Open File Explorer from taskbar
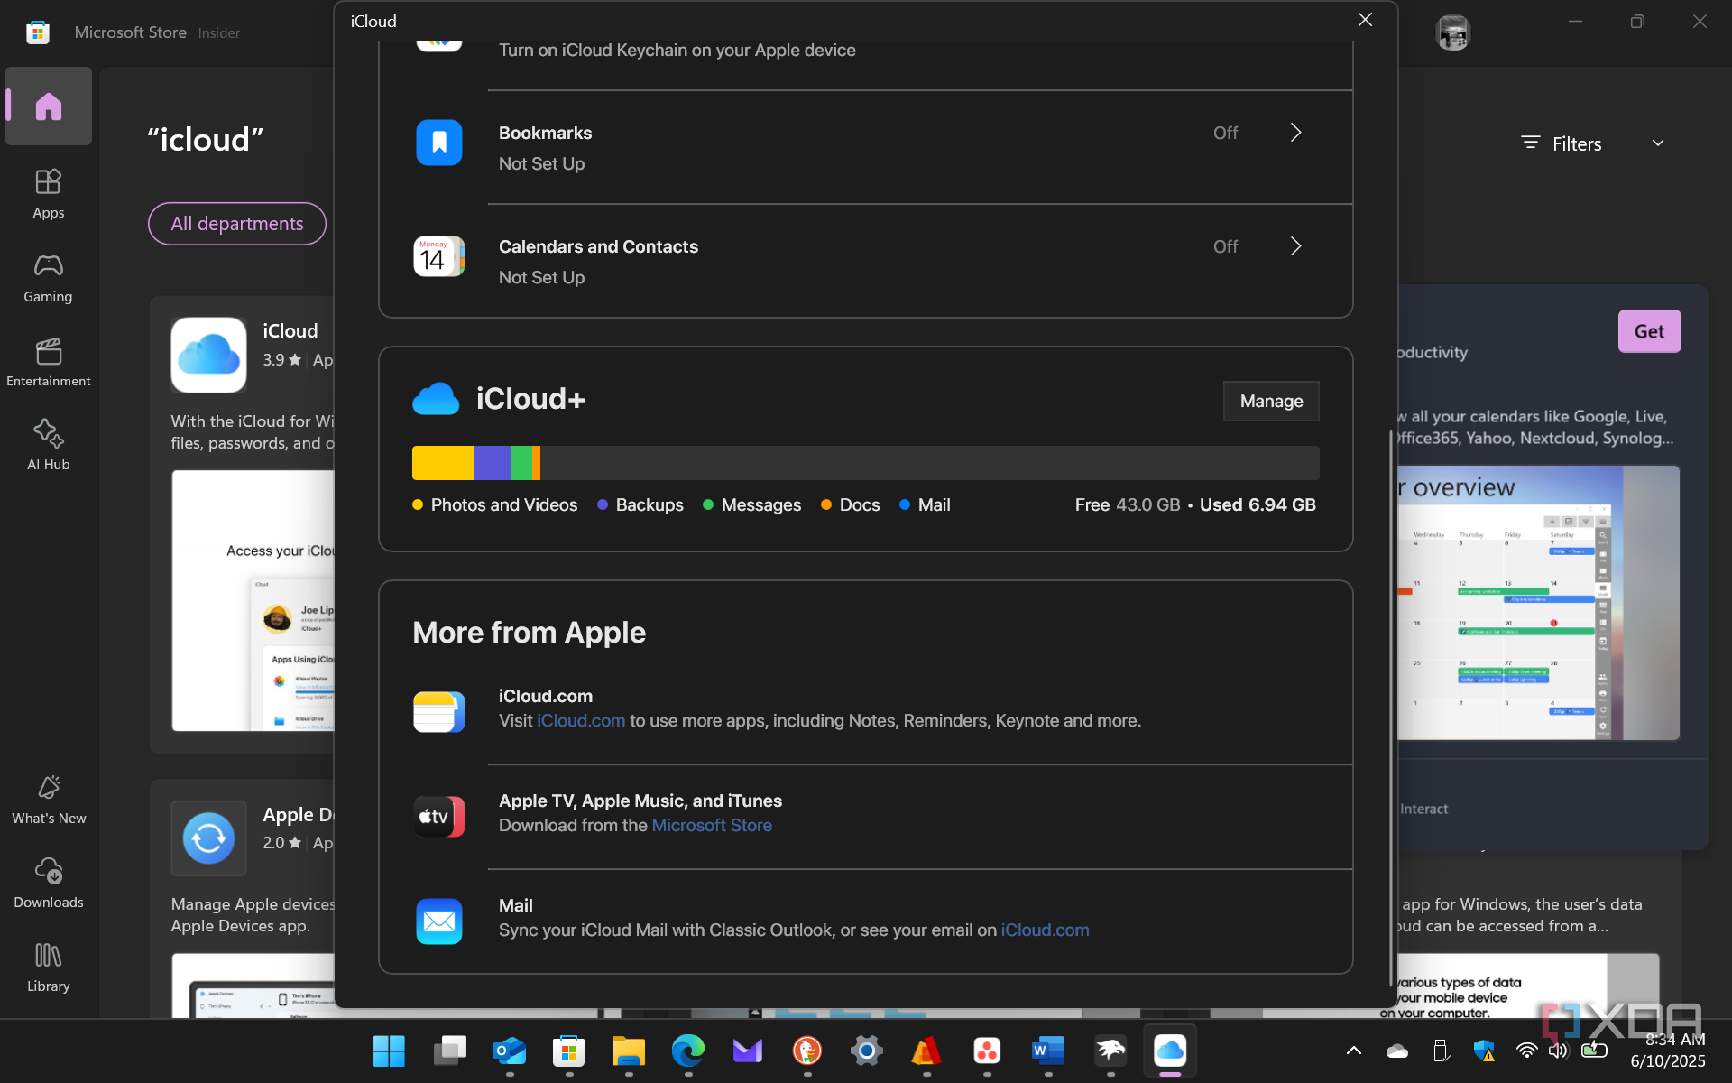This screenshot has width=1732, height=1083. 629,1051
